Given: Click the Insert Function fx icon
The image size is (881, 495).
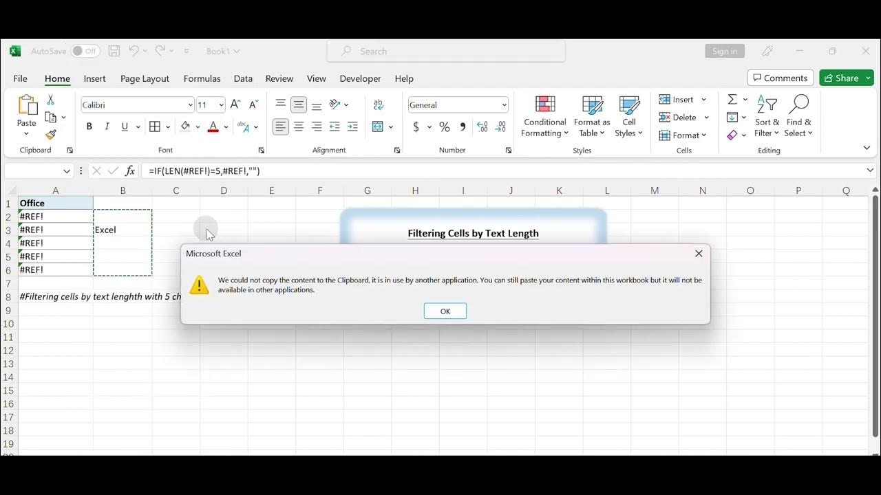Looking at the screenshot, I should (130, 170).
